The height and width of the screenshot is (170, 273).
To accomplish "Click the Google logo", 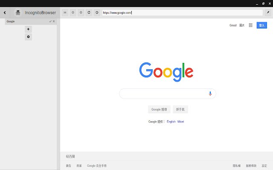I will 166,72.
